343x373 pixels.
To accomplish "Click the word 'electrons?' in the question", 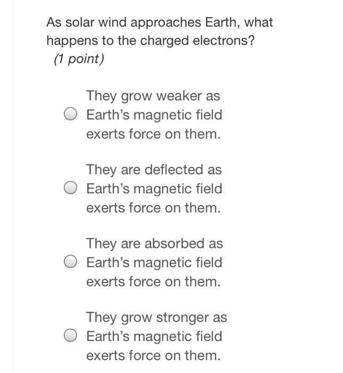I will 223,40.
